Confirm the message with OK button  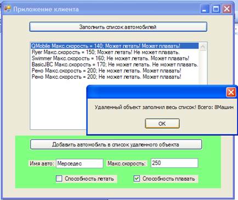click(x=162, y=123)
